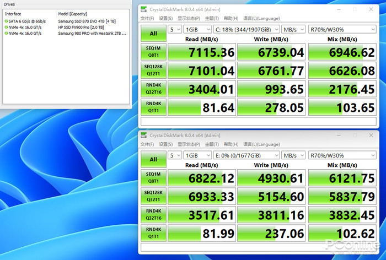Open the MB/s unit dropdown in the C: window

click(293, 29)
